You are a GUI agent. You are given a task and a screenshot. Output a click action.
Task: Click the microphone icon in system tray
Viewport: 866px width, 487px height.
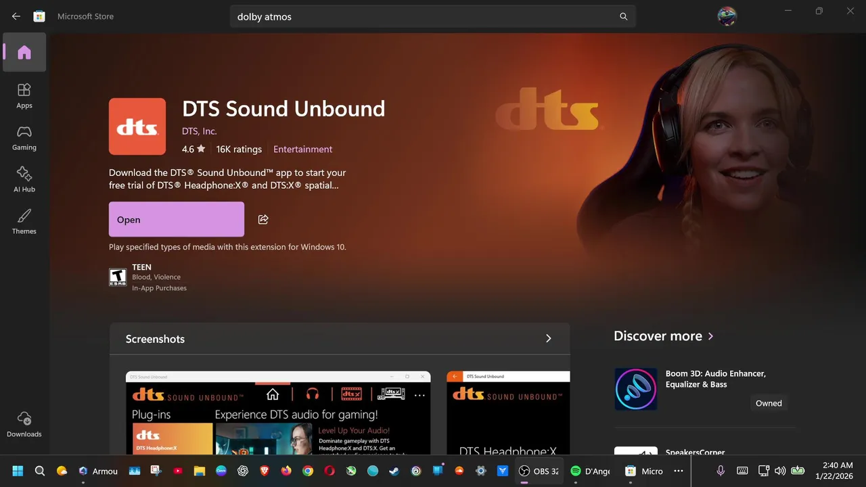pyautogui.click(x=721, y=471)
